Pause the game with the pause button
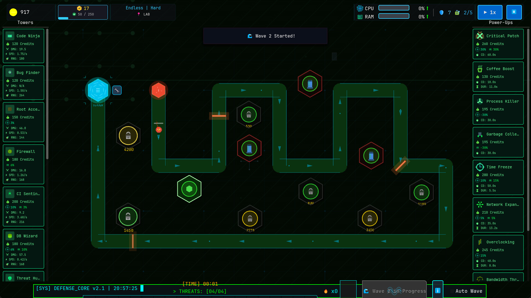 pos(514,12)
